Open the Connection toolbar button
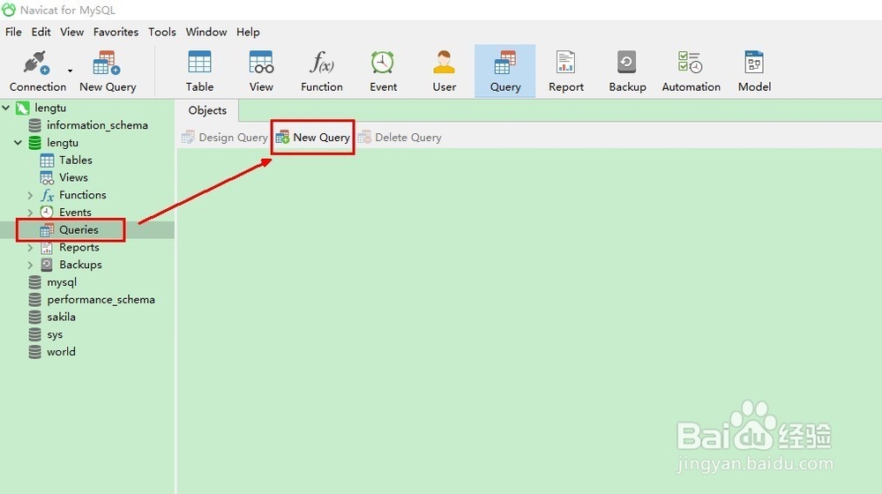The width and height of the screenshot is (882, 494). (37, 71)
